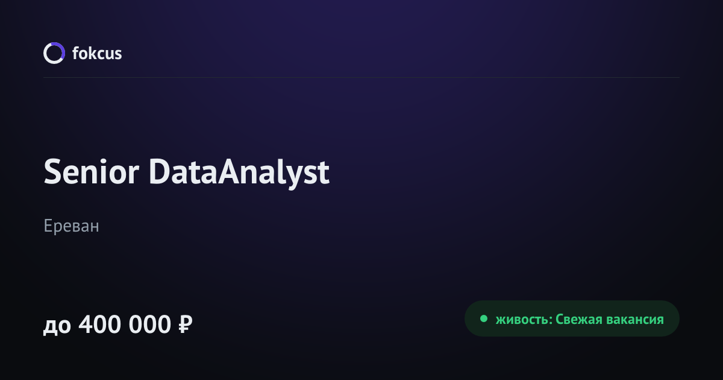Screen dimensions: 723x380
Task: Click the number 400 000 in salary
Action: pos(125,325)
